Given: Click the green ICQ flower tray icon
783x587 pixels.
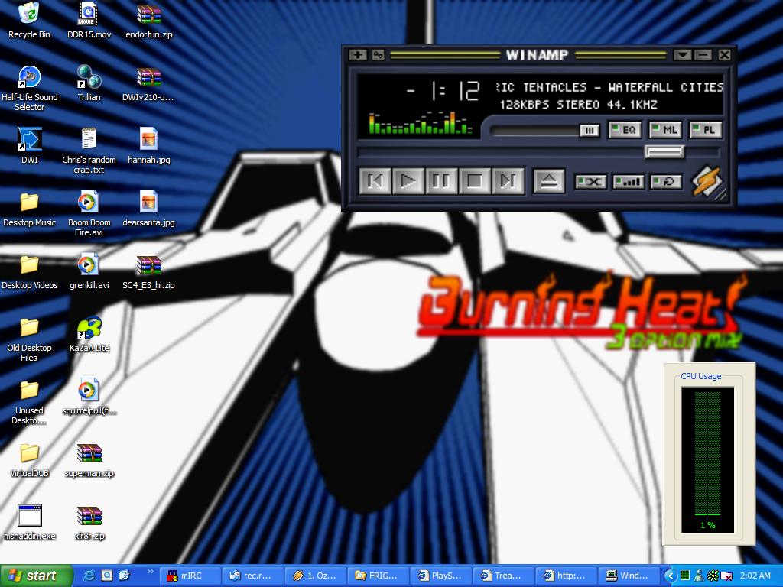Looking at the screenshot, I should pos(713,576).
